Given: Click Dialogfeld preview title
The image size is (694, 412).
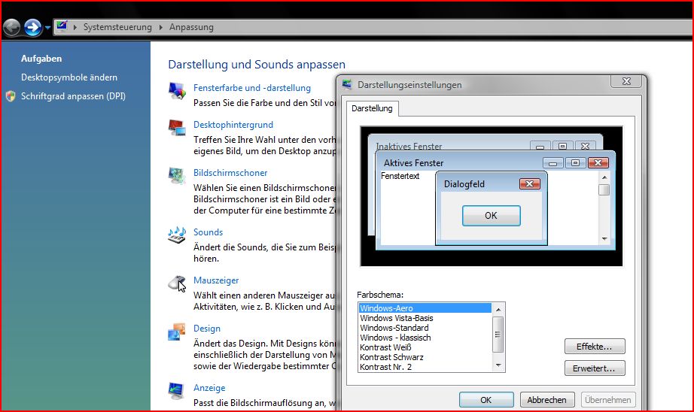Looking at the screenshot, I should [x=464, y=184].
